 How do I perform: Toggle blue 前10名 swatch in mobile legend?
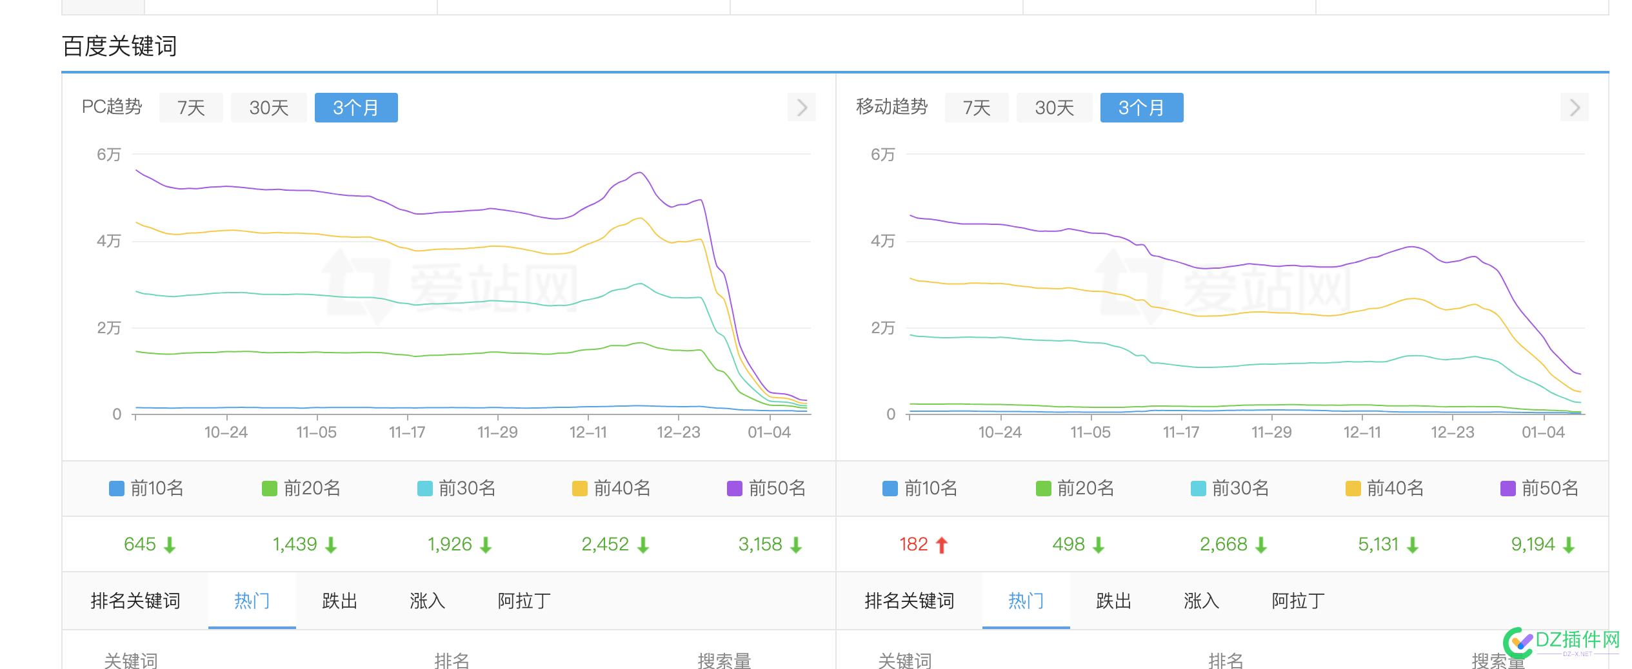tap(890, 489)
